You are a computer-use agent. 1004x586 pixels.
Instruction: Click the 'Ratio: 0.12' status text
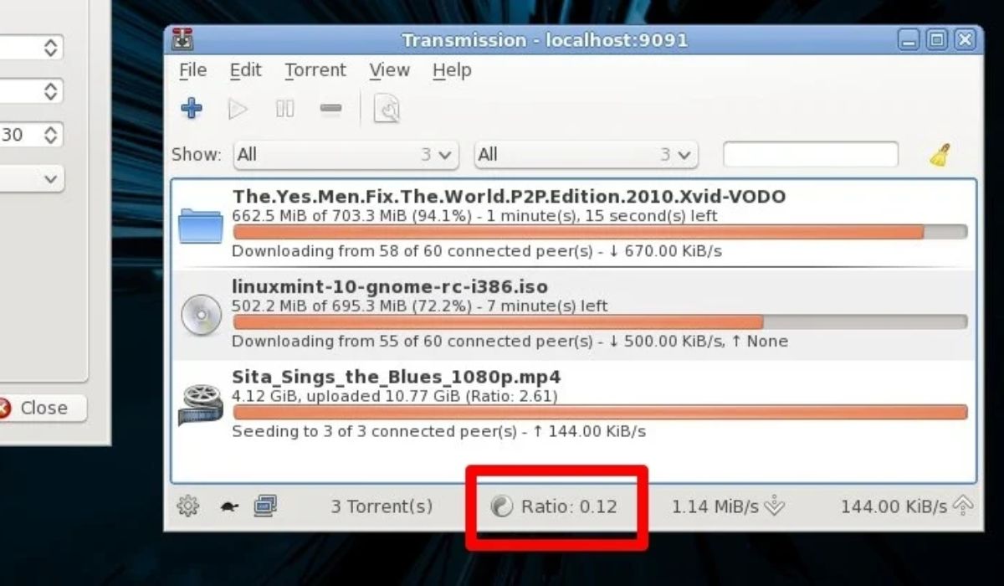click(569, 506)
